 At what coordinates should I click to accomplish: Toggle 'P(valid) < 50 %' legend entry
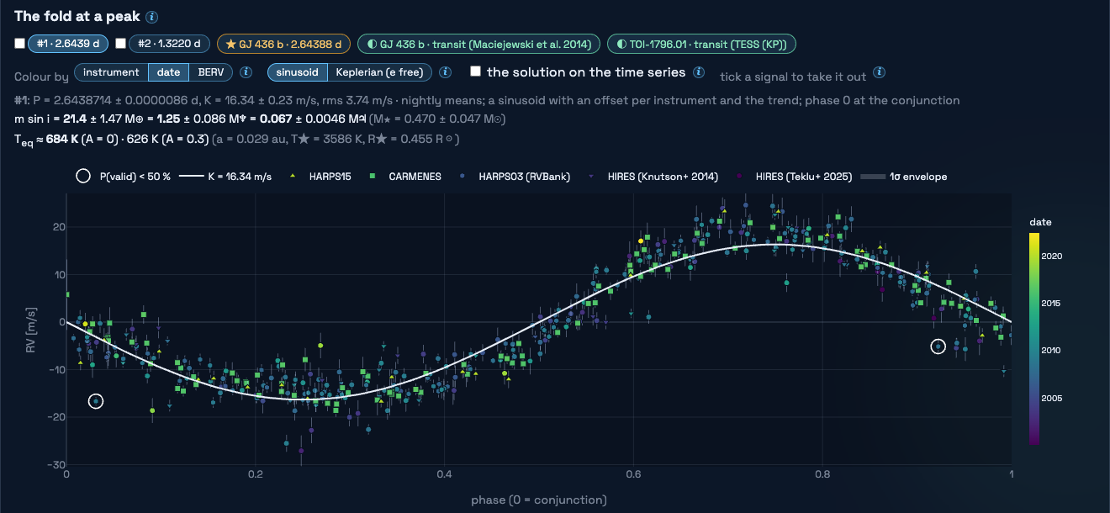[x=123, y=177]
